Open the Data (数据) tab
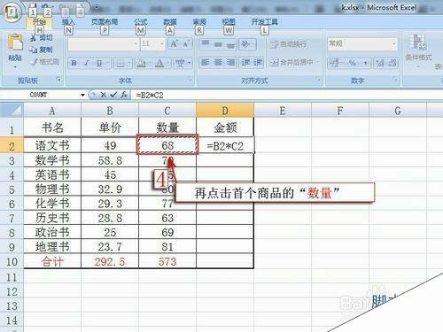Screen dimensions: 443x332 [x=170, y=22]
